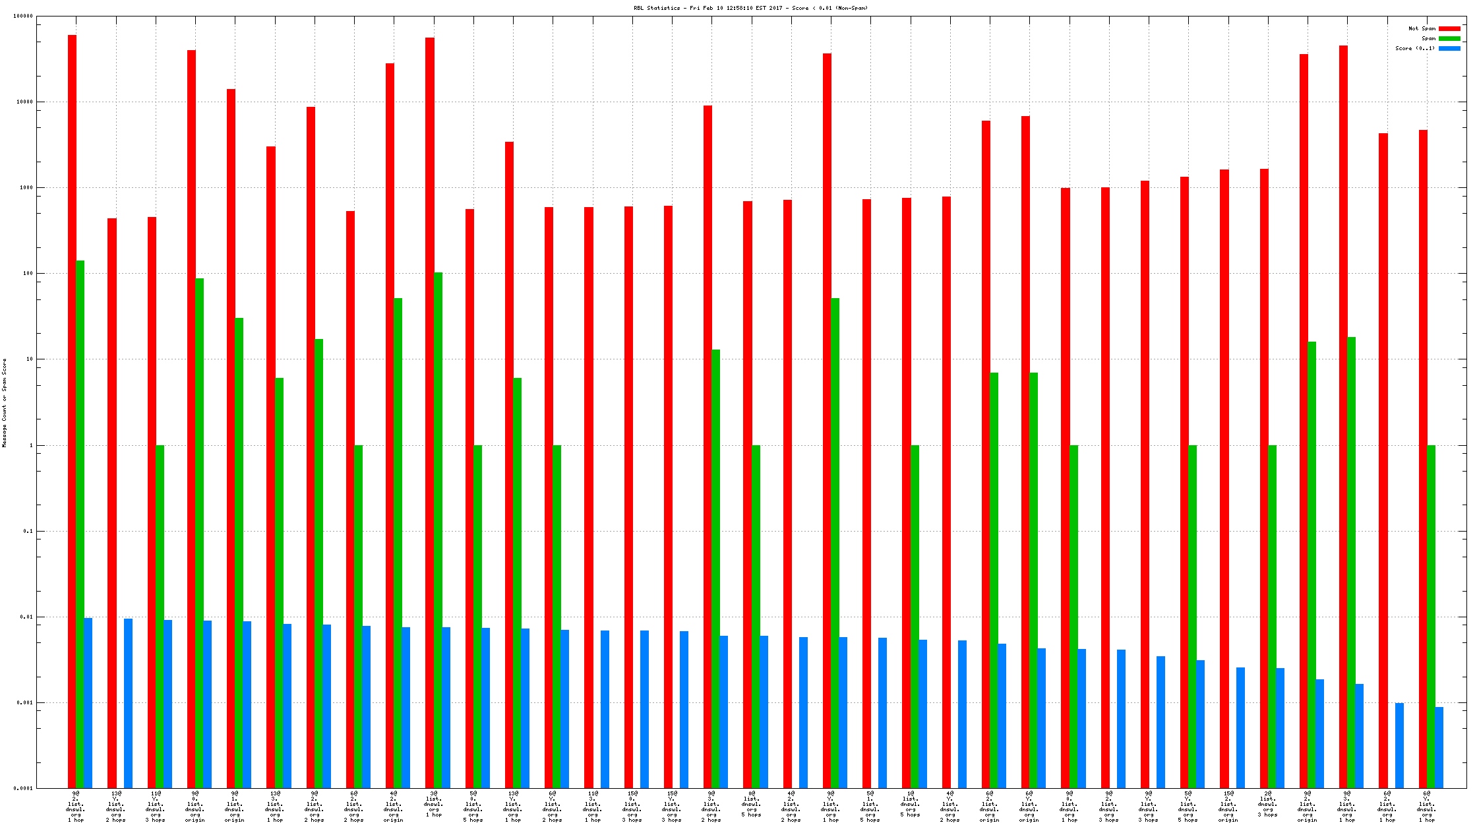Select the '0@ list.dnswl.org 5 hops' axis label
The image size is (1477, 831).
[752, 804]
